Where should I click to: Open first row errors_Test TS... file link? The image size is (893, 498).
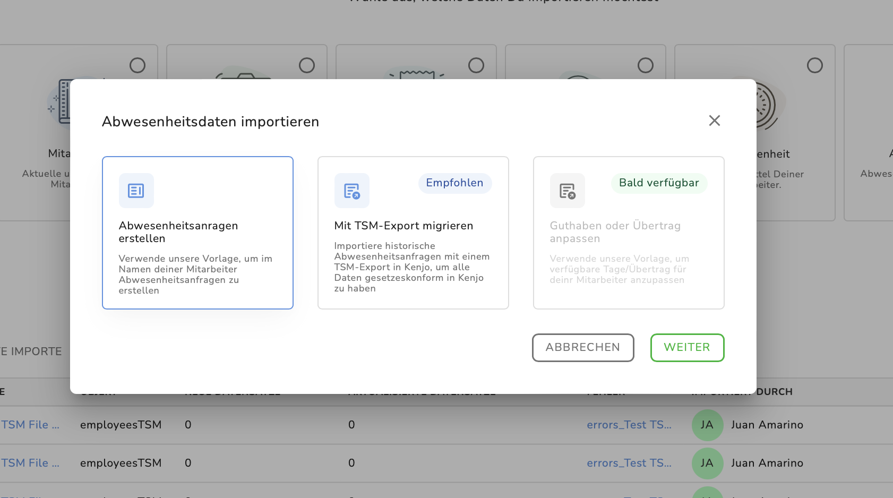pyautogui.click(x=629, y=425)
